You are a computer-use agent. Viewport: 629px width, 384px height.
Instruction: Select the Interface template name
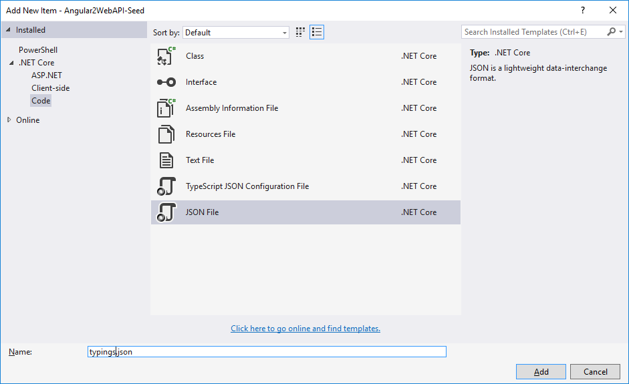201,82
